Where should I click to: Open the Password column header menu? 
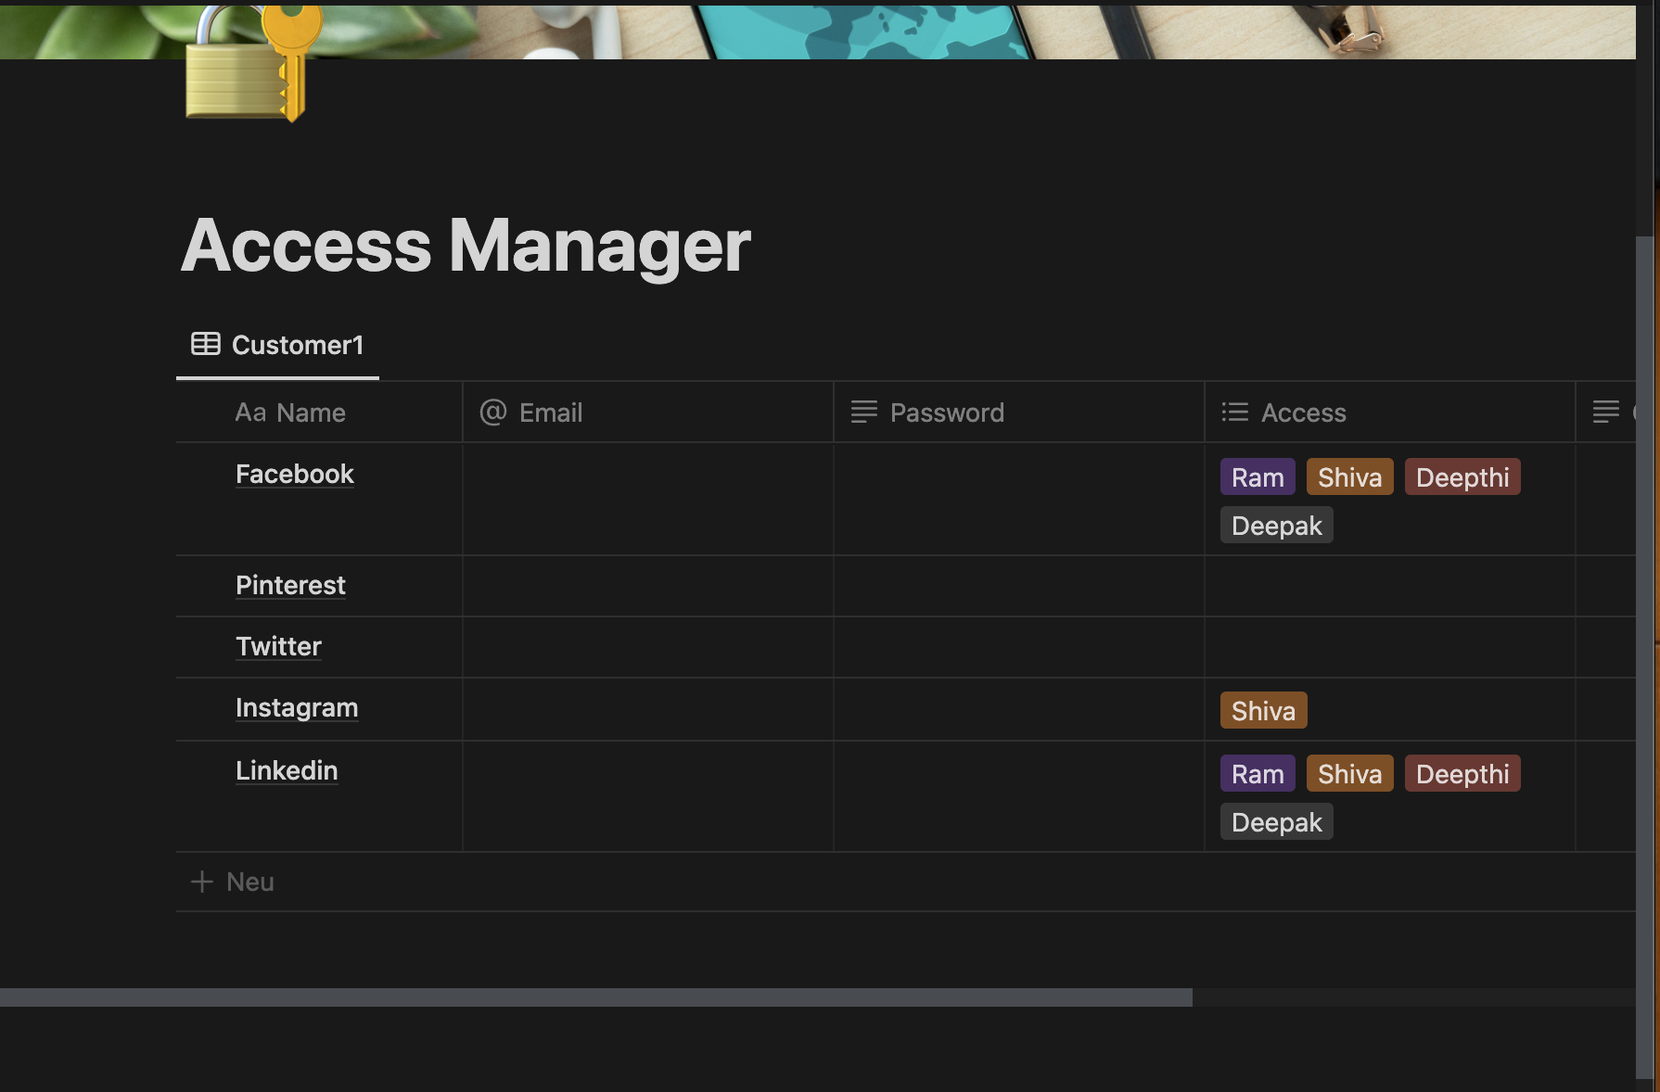[1019, 412]
